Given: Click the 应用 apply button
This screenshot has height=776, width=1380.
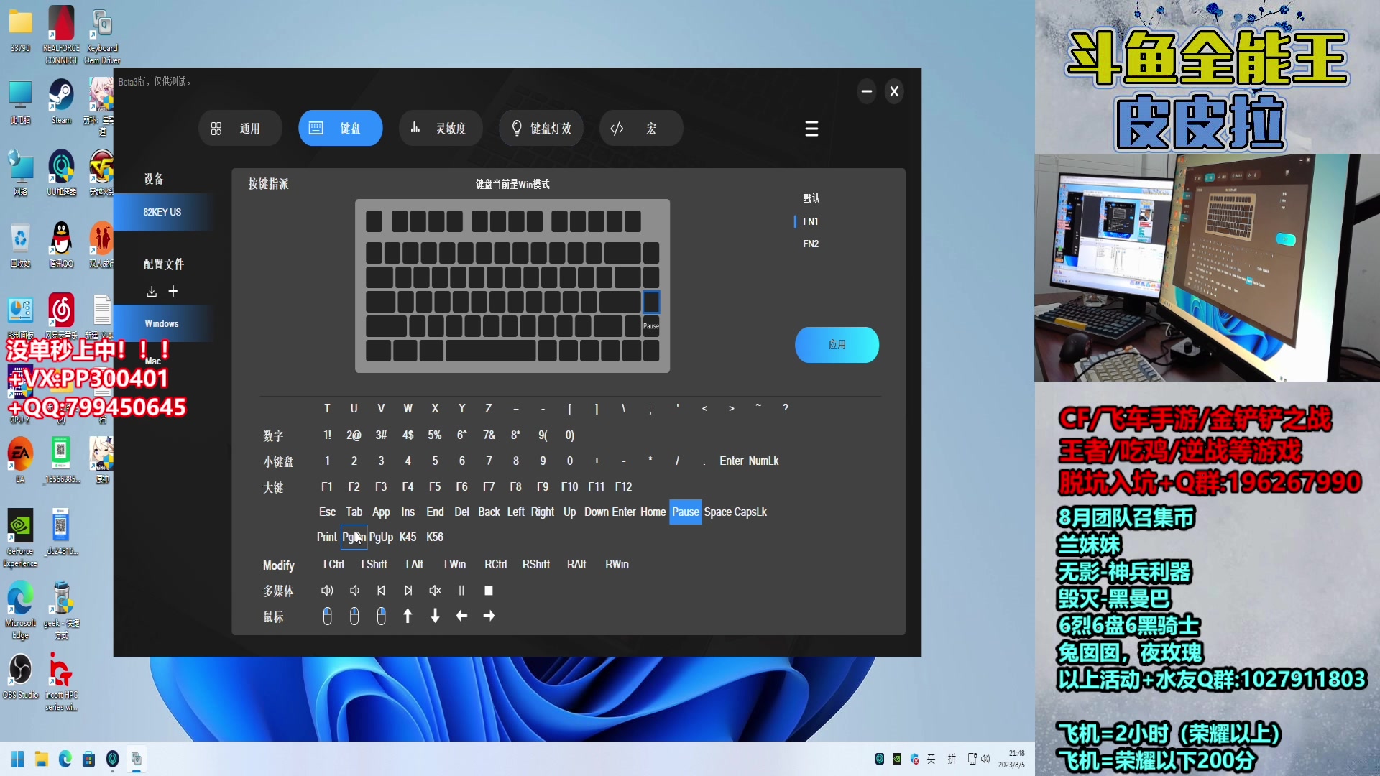Looking at the screenshot, I should click(x=837, y=345).
